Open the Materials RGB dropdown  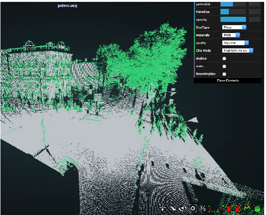[231, 35]
